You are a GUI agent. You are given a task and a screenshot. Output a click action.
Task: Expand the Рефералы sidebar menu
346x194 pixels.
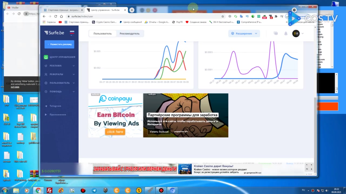(x=59, y=74)
